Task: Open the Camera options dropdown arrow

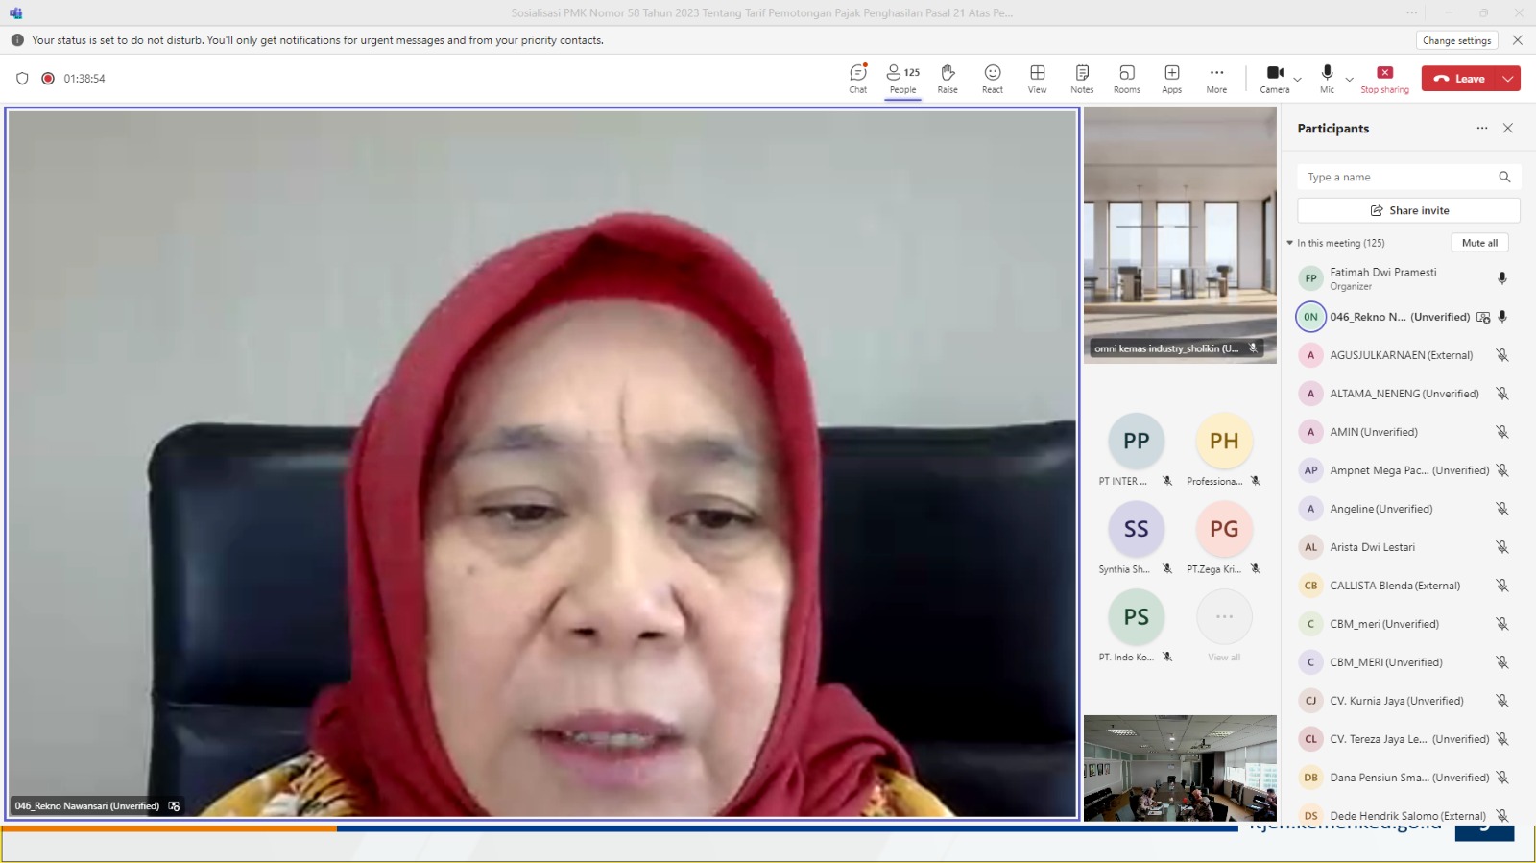Action: [1298, 80]
